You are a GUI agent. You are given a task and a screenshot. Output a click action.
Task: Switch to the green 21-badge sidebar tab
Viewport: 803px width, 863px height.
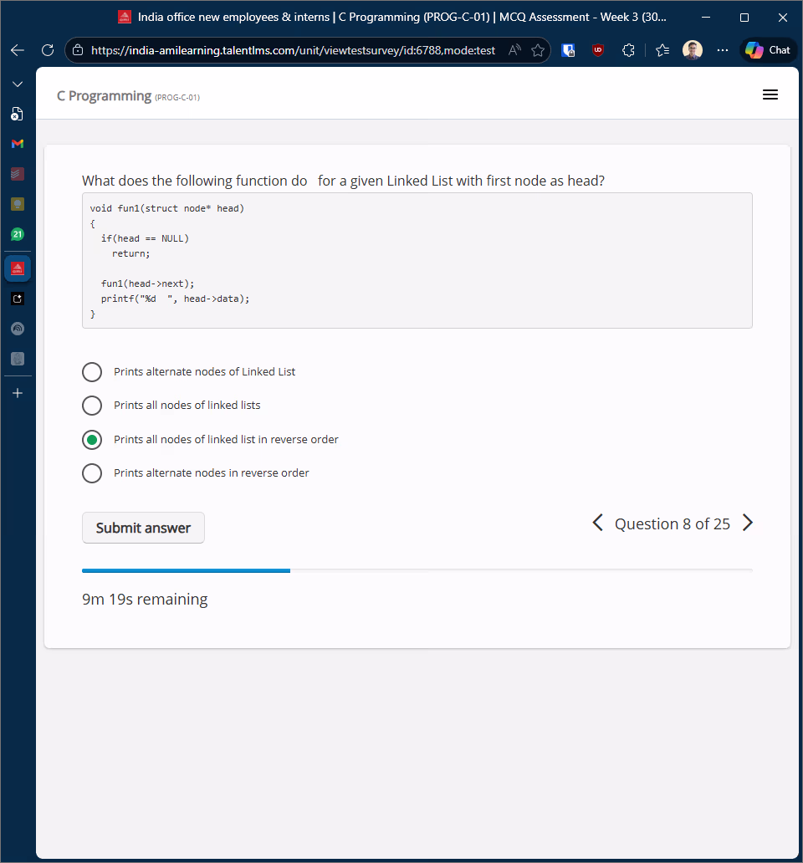(x=18, y=234)
